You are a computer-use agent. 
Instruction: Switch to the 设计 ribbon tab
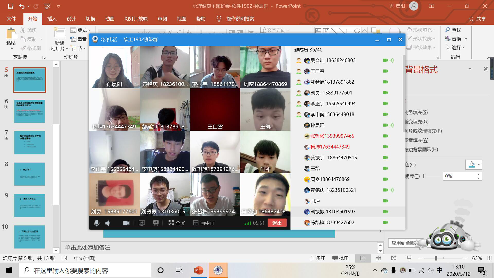[x=71, y=19]
